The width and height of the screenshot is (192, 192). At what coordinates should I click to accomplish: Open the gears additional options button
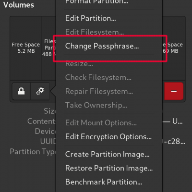click(40, 91)
